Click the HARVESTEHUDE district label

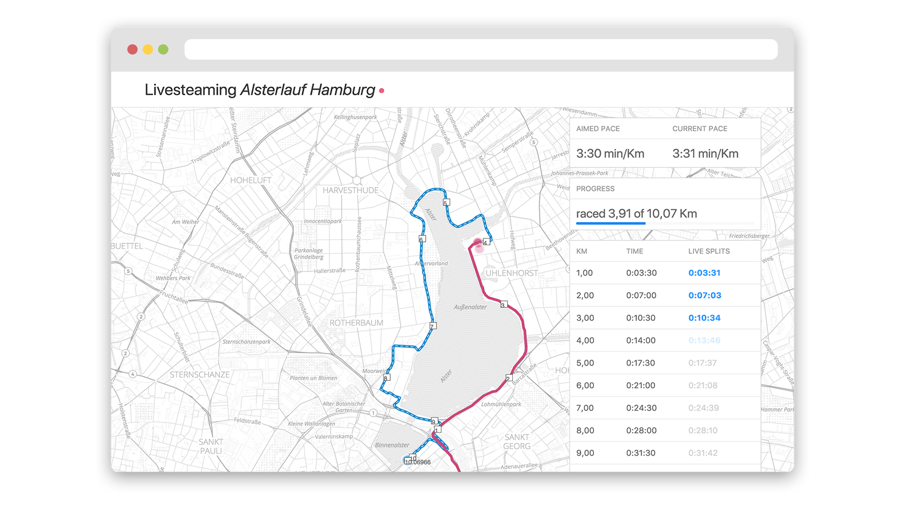click(350, 190)
